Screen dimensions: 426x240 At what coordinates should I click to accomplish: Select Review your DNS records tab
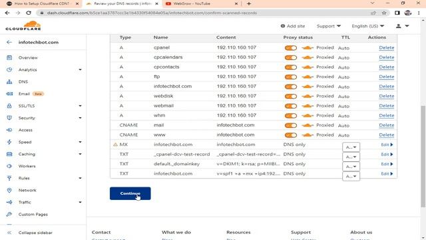122,4
